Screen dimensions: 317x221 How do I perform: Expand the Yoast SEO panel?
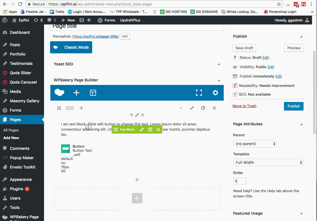point(219,64)
